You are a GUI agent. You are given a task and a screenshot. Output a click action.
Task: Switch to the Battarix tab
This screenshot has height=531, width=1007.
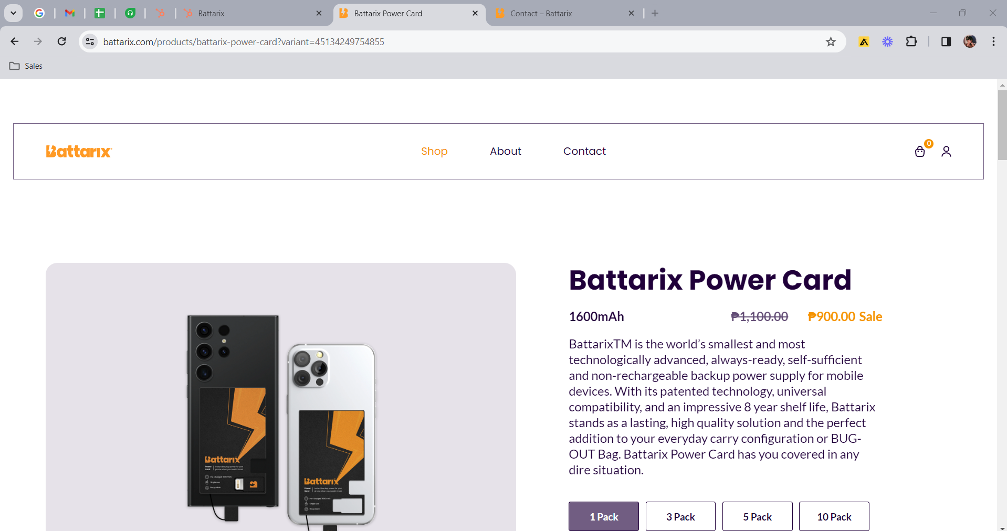point(252,13)
